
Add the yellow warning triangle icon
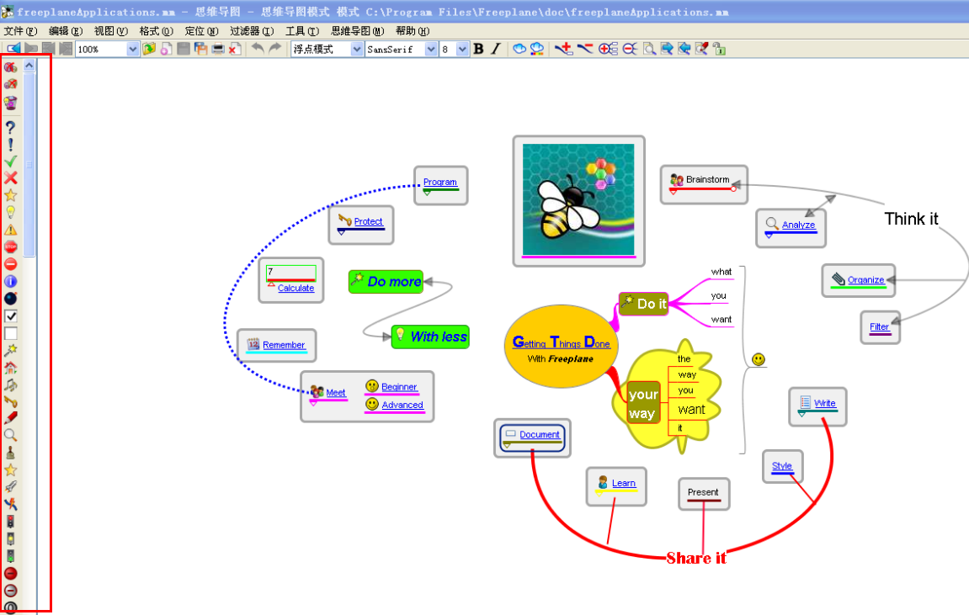pyautogui.click(x=10, y=230)
